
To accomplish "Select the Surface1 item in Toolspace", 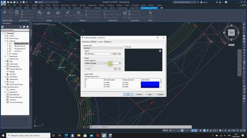I will click(15, 54).
